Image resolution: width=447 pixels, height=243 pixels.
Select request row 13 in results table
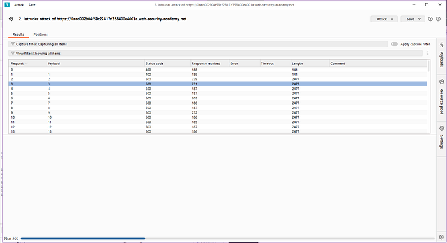pyautogui.click(x=218, y=131)
